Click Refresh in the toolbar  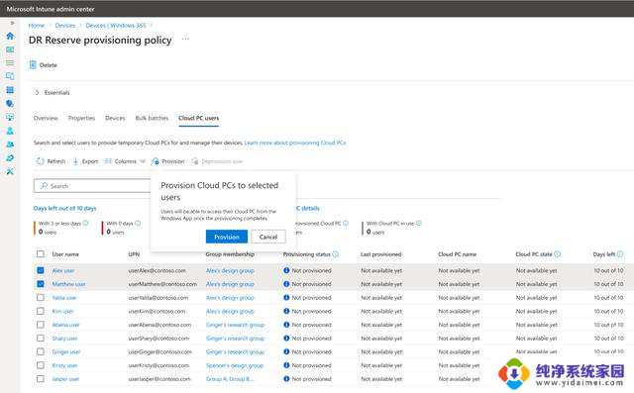click(51, 161)
